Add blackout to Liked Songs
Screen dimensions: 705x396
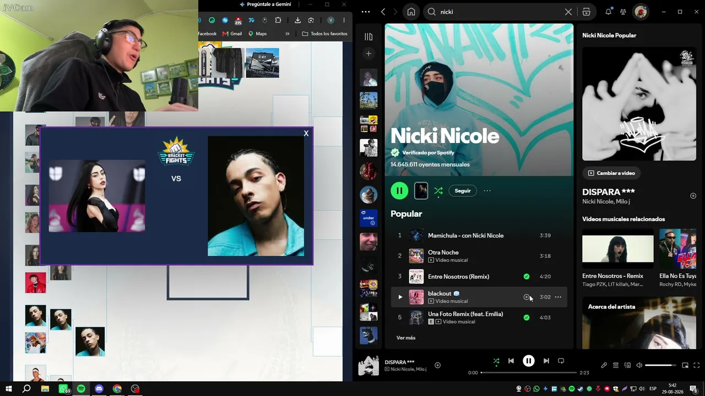click(527, 297)
